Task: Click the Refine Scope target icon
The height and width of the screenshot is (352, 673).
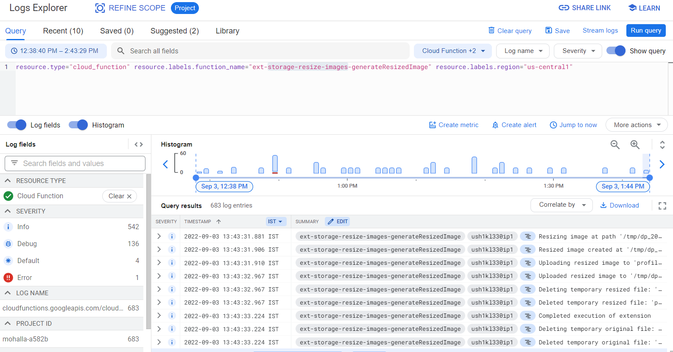Action: (100, 8)
